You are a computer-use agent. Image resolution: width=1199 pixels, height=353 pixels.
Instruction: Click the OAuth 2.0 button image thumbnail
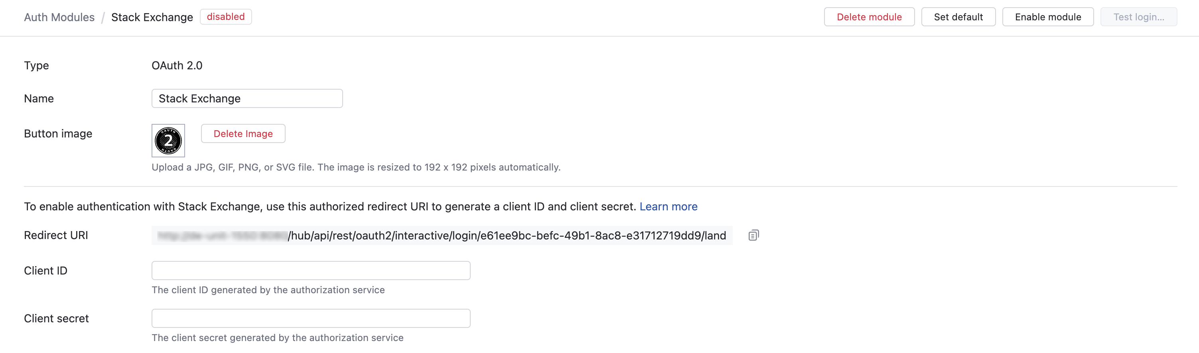(x=168, y=141)
